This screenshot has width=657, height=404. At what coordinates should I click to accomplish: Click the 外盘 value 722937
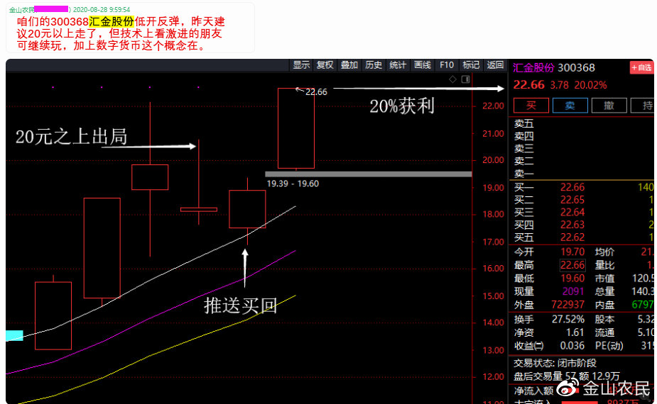point(568,305)
